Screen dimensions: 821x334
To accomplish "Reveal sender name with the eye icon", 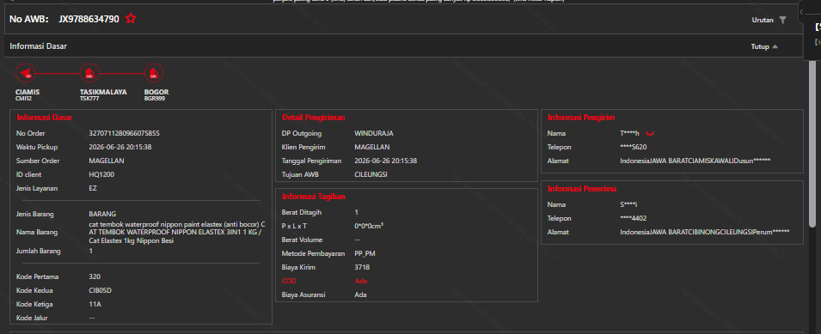I will click(650, 134).
